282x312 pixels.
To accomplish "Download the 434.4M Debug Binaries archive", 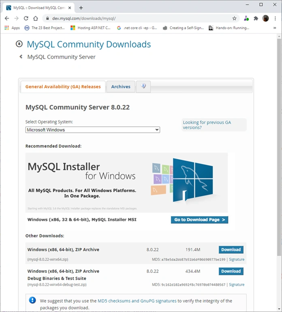I will 231,271.
